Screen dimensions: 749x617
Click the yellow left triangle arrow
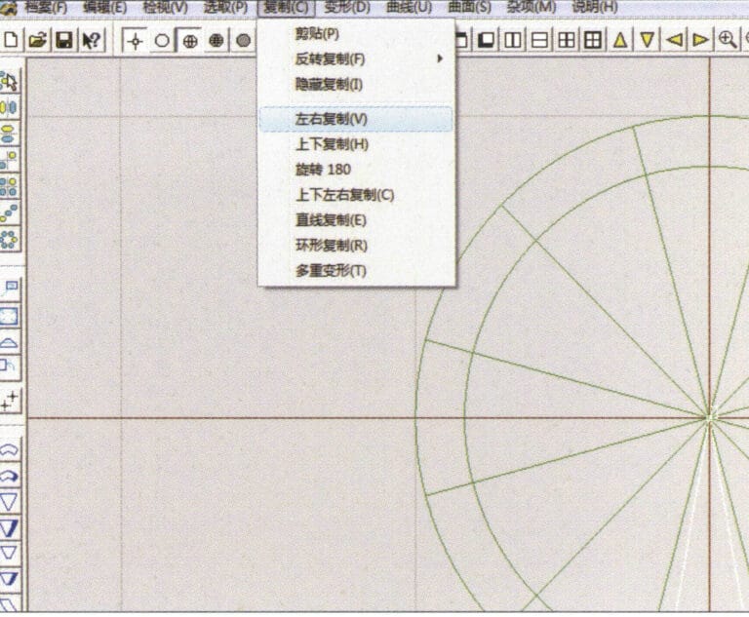(674, 40)
